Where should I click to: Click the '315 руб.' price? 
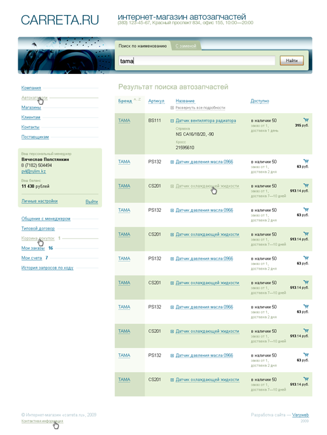click(x=301, y=126)
